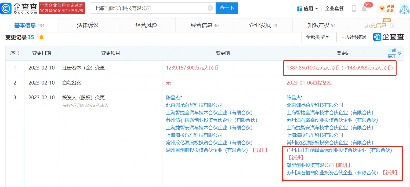This screenshot has width=410, height=187.
Task: Switch to the 知识产权 tab
Action: 322,25
